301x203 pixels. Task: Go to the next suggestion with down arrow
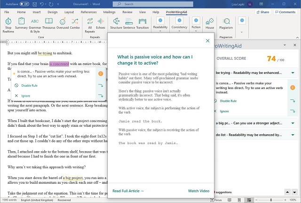tap(294, 192)
